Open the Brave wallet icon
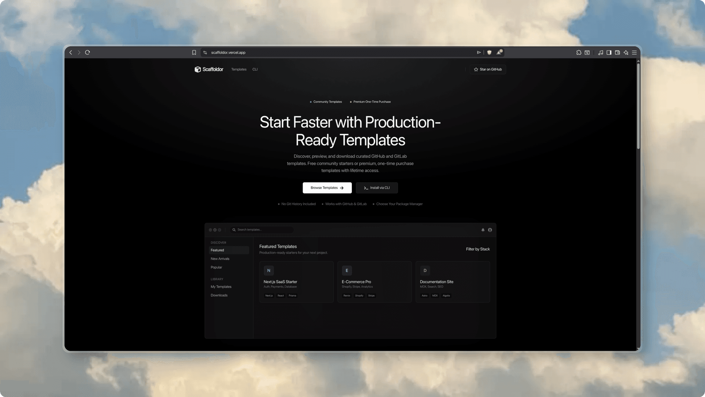Image resolution: width=705 pixels, height=397 pixels. pyautogui.click(x=617, y=53)
